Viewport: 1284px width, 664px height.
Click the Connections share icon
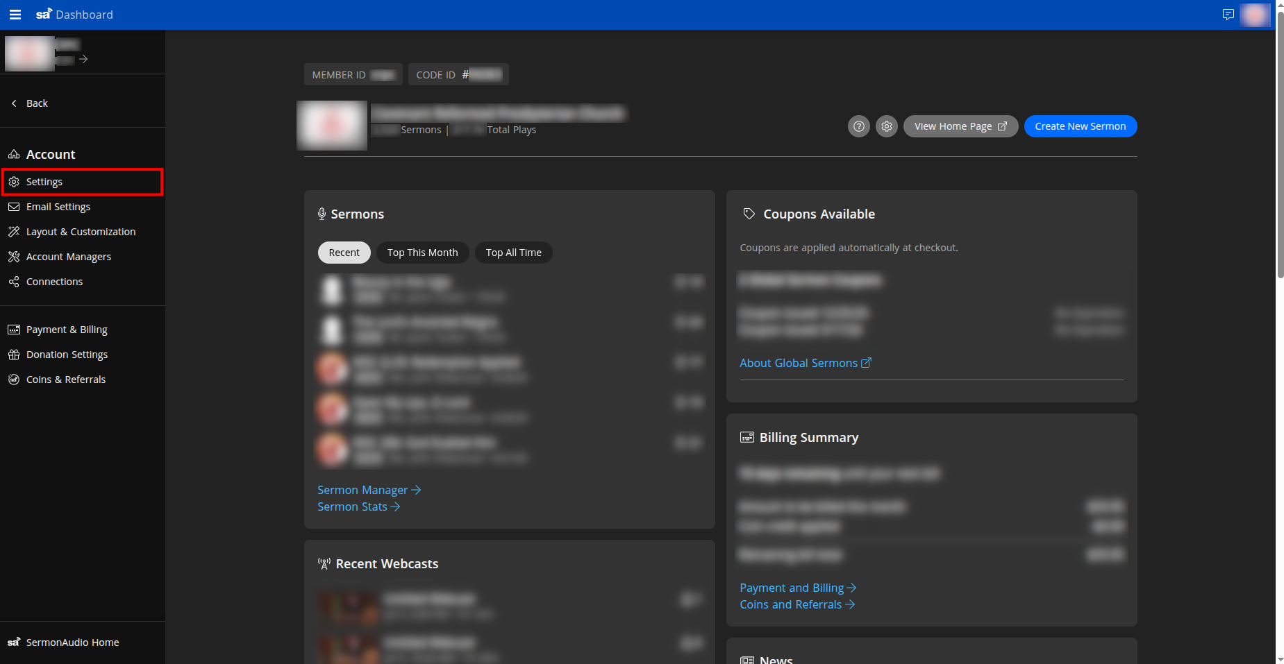14,282
